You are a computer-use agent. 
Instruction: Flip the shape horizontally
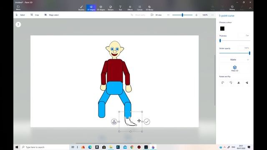pyautogui.click(x=239, y=82)
